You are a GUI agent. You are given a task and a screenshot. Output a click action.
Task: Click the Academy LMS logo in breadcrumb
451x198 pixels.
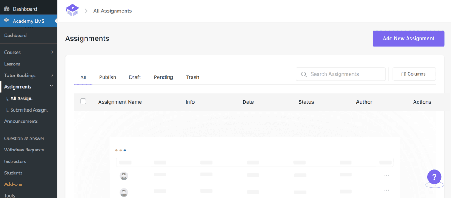(x=72, y=11)
